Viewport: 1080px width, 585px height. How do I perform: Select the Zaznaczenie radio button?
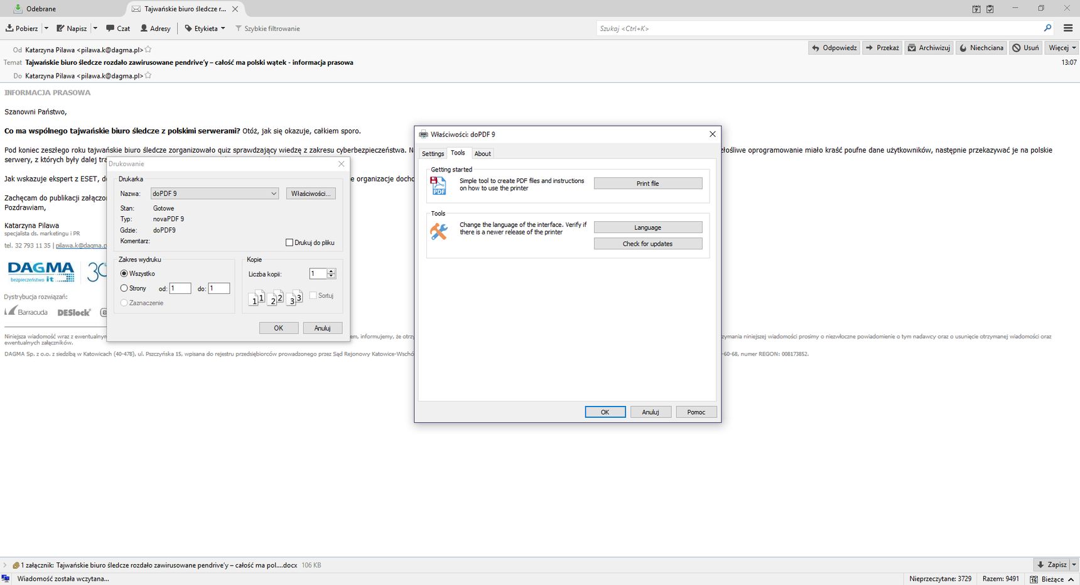click(x=124, y=303)
